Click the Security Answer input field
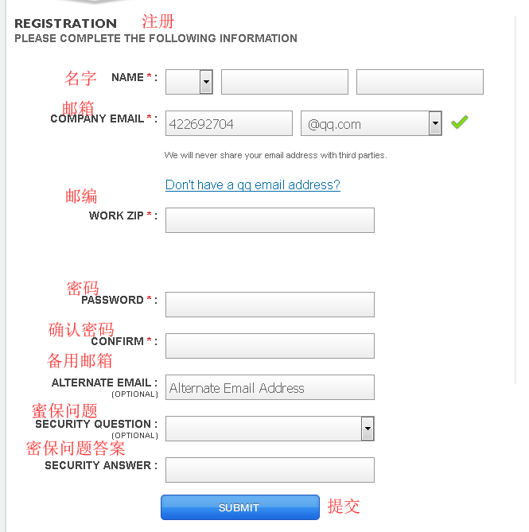This screenshot has width=529, height=532. click(x=270, y=470)
